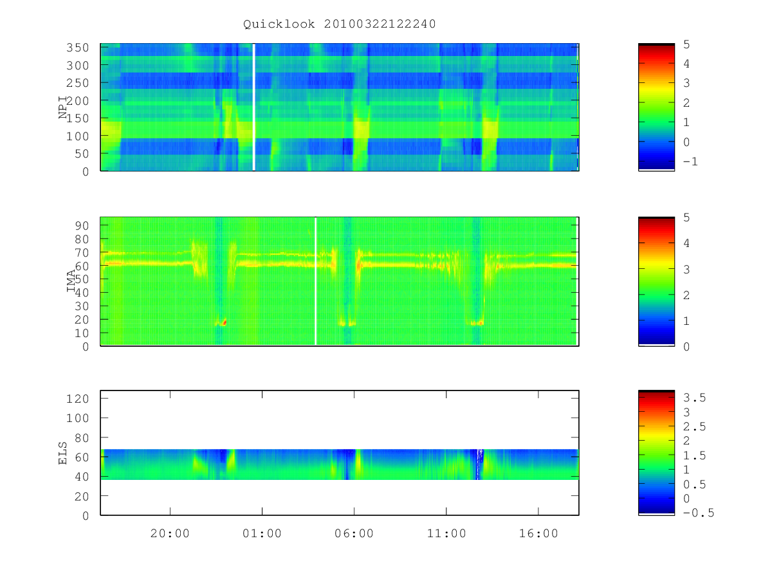
Task: Click the red hotspot in the IMA spectrogram
Action: pos(224,322)
